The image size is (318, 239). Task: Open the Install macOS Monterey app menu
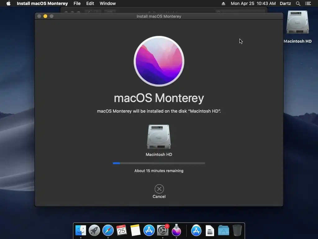(42, 3)
